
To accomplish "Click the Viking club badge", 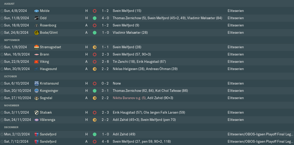I will (37, 62).
